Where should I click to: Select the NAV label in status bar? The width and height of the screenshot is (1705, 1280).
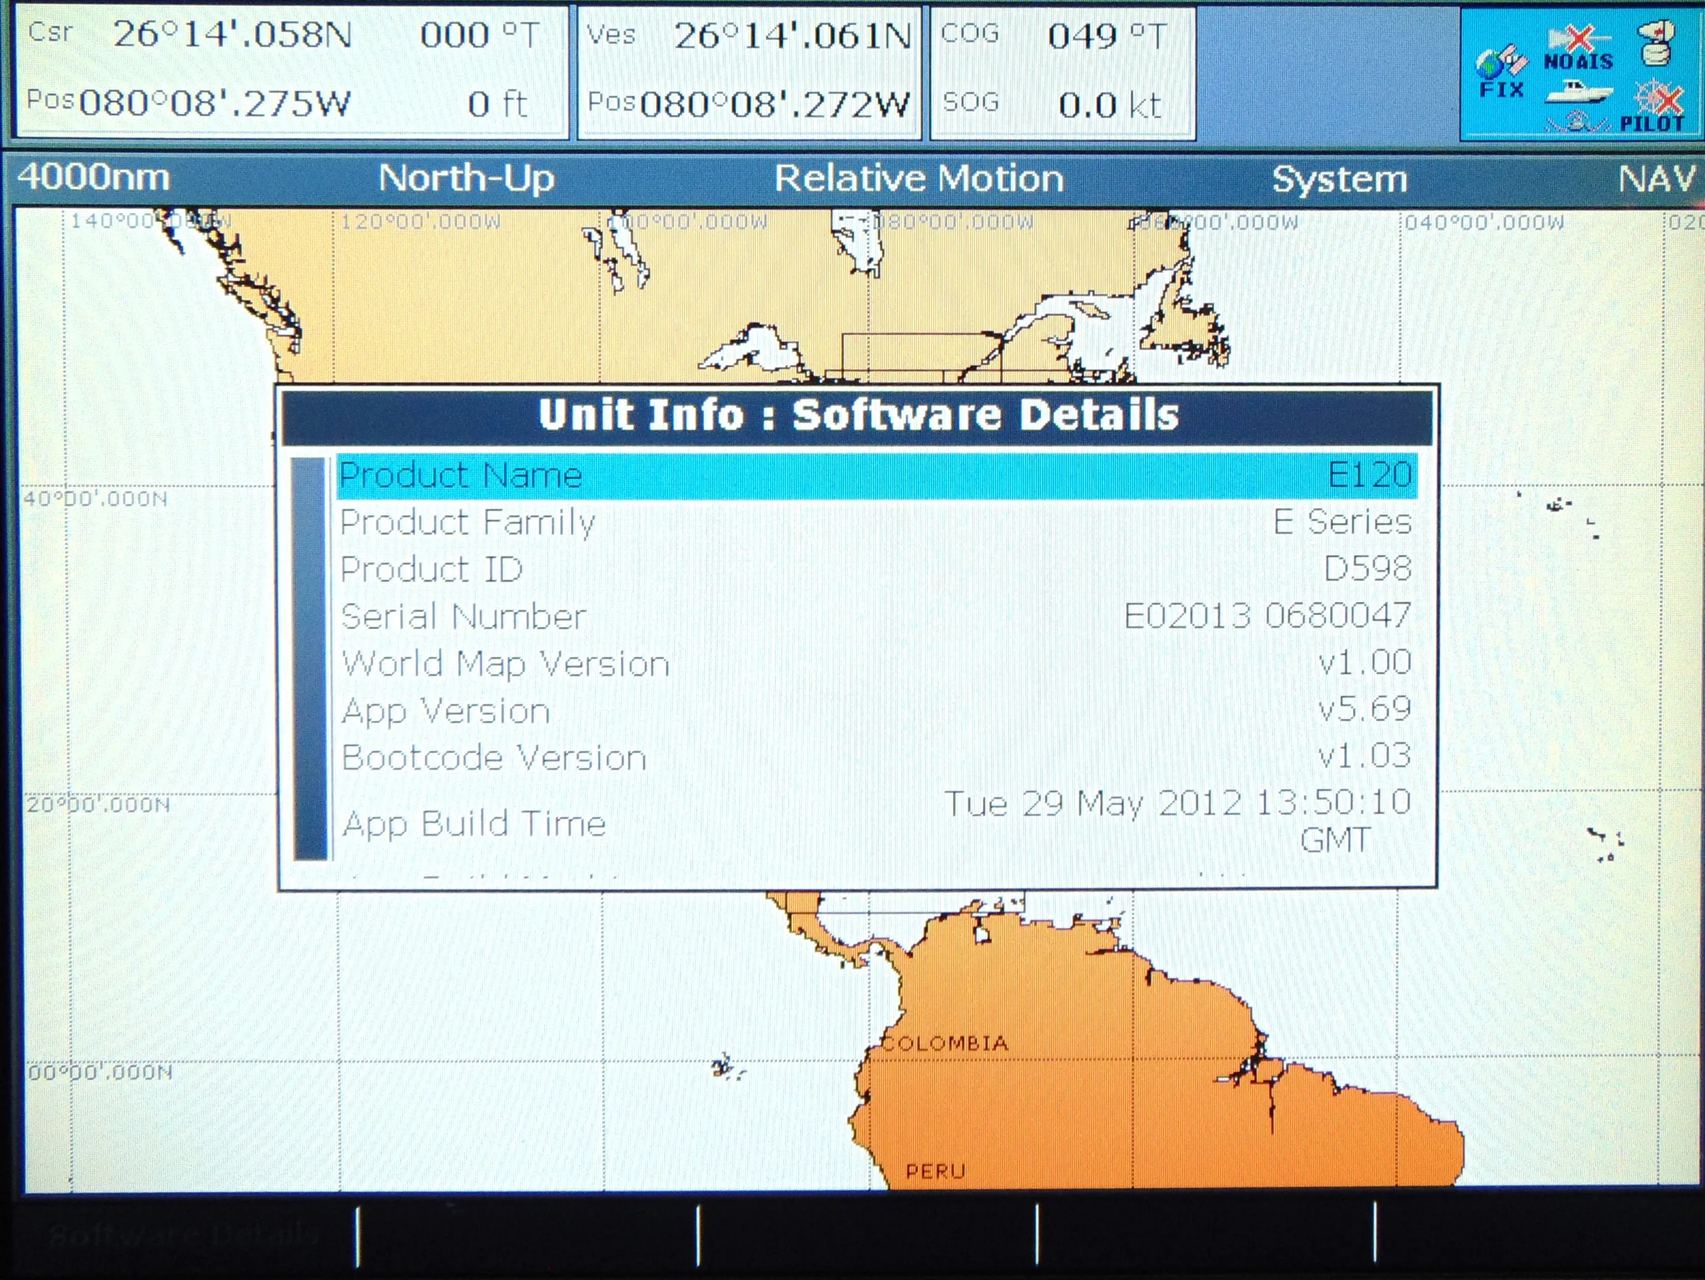coord(1658,179)
